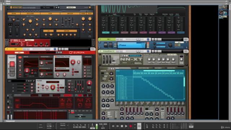Open the Sequencer panel header
The width and height of the screenshot is (231, 130).
point(10,121)
